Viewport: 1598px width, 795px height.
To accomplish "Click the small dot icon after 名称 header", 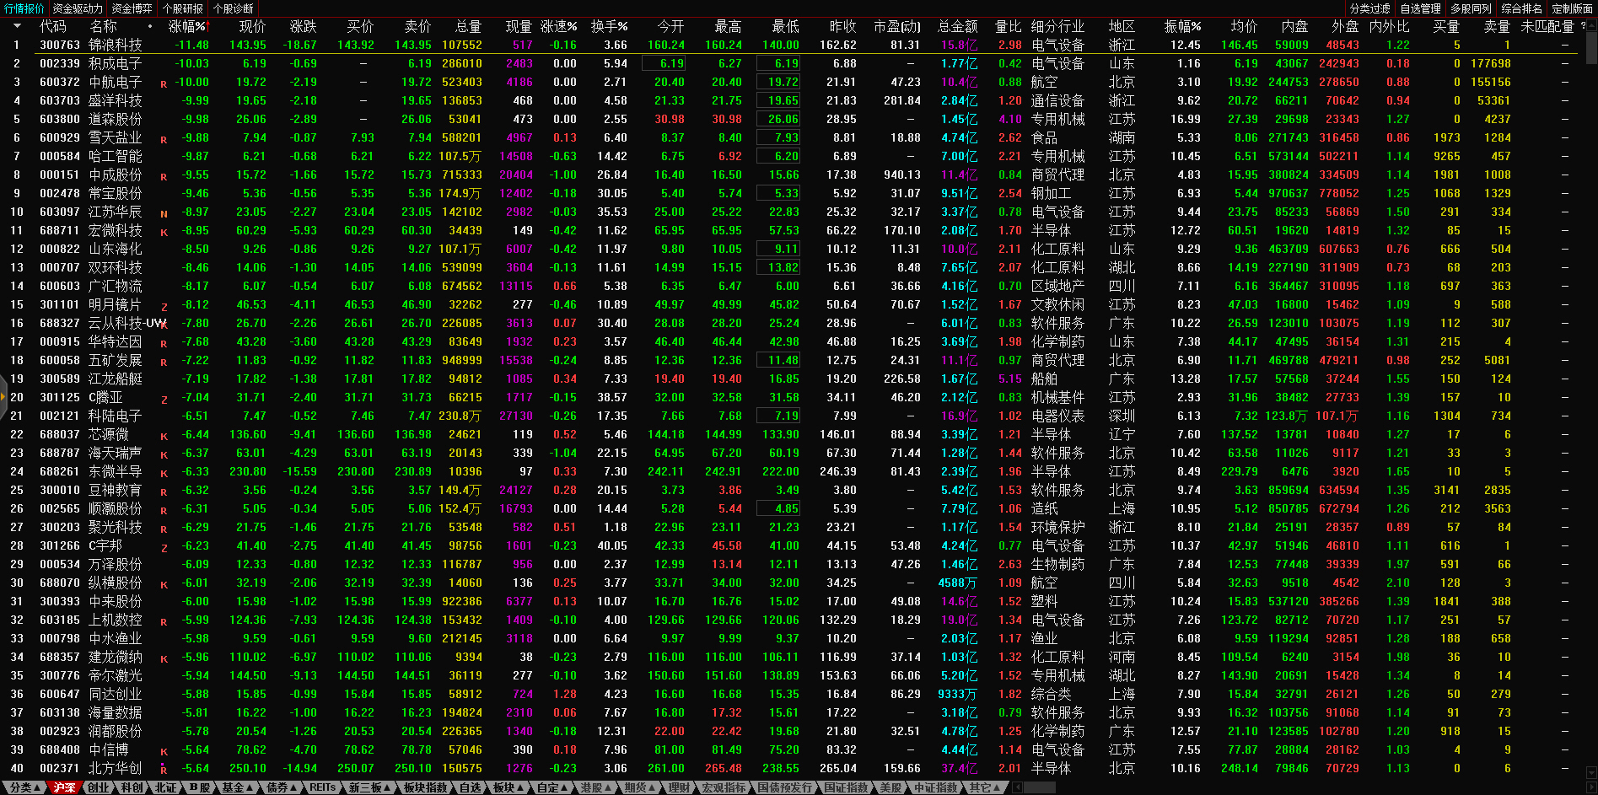I will tap(150, 27).
